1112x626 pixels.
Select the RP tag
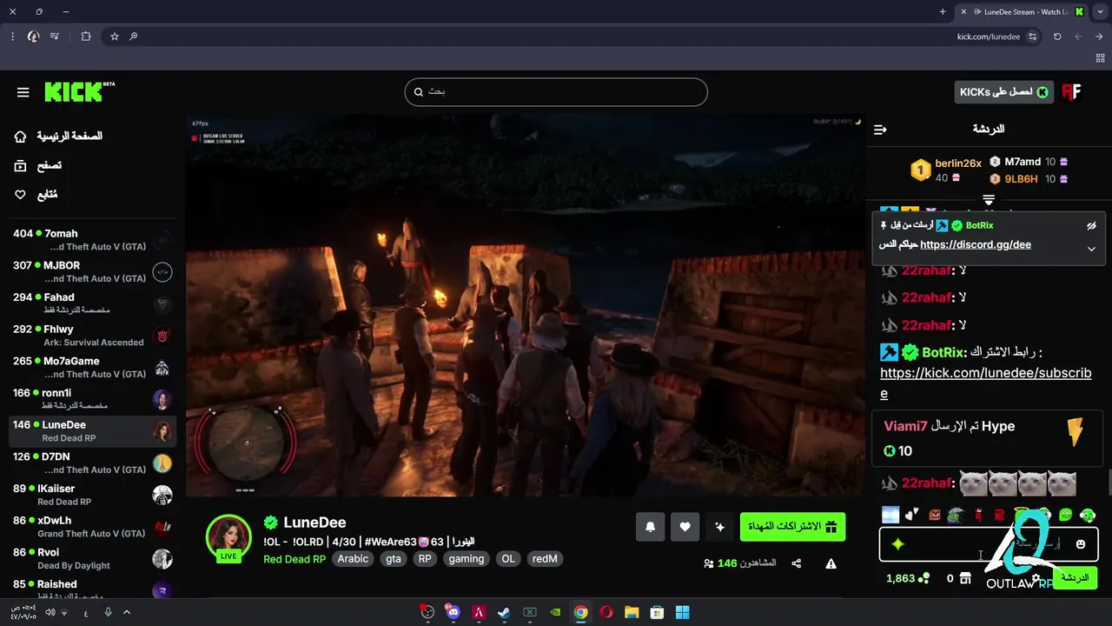[425, 559]
